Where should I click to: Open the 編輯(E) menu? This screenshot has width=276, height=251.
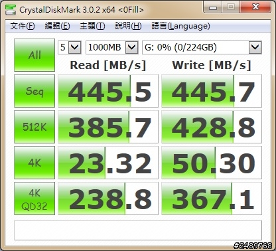click(57, 26)
